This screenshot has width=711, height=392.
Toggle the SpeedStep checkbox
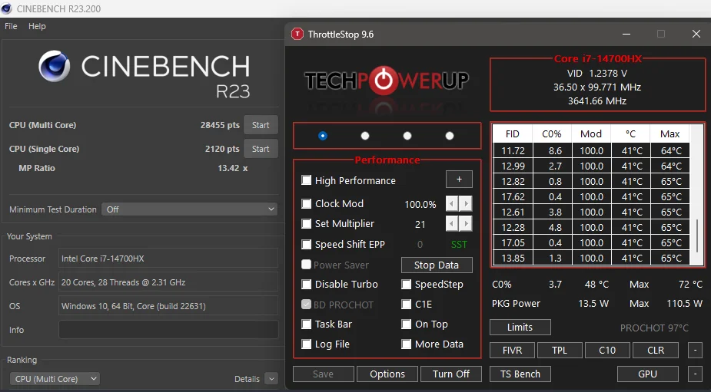pyautogui.click(x=407, y=285)
